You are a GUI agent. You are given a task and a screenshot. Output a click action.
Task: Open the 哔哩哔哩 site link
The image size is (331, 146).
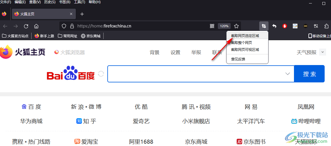(x=306, y=121)
